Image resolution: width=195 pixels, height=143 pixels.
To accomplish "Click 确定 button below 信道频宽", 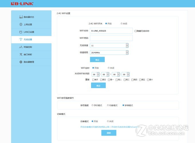I will pos(97,59).
